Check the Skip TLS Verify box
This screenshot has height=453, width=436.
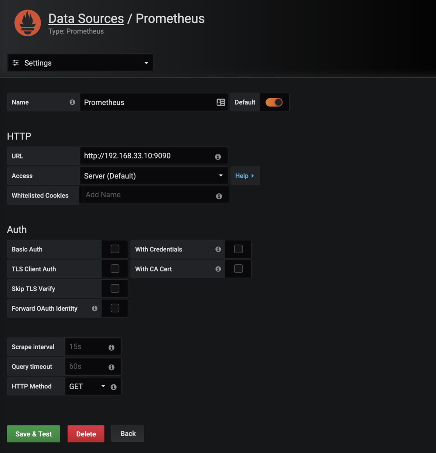point(115,288)
